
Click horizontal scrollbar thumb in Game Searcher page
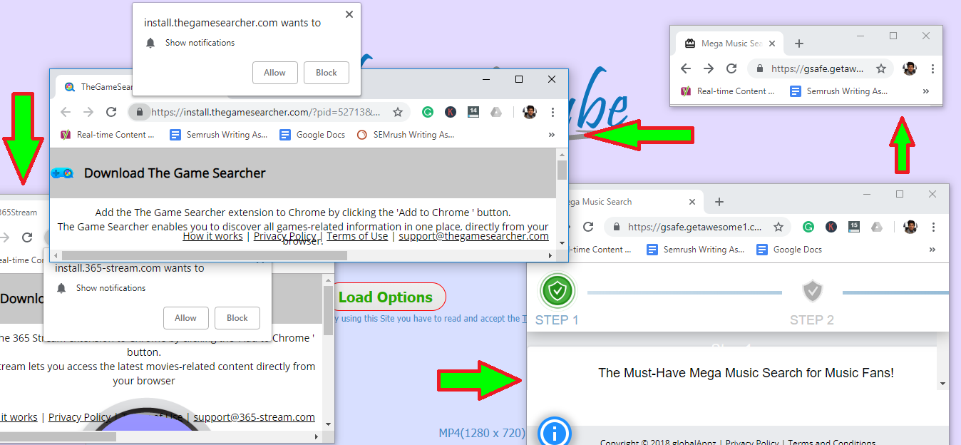pos(204,255)
